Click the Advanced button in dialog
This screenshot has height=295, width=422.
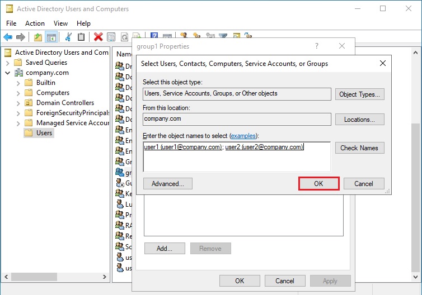tap(168, 184)
